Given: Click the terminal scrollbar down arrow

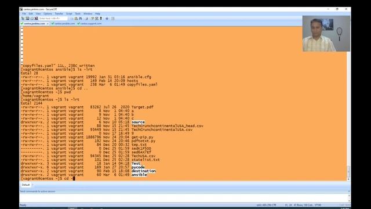Looking at the screenshot, I should pyautogui.click(x=348, y=179).
